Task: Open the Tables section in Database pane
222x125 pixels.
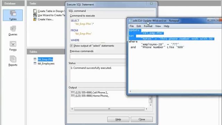Action: click(x=13, y=15)
